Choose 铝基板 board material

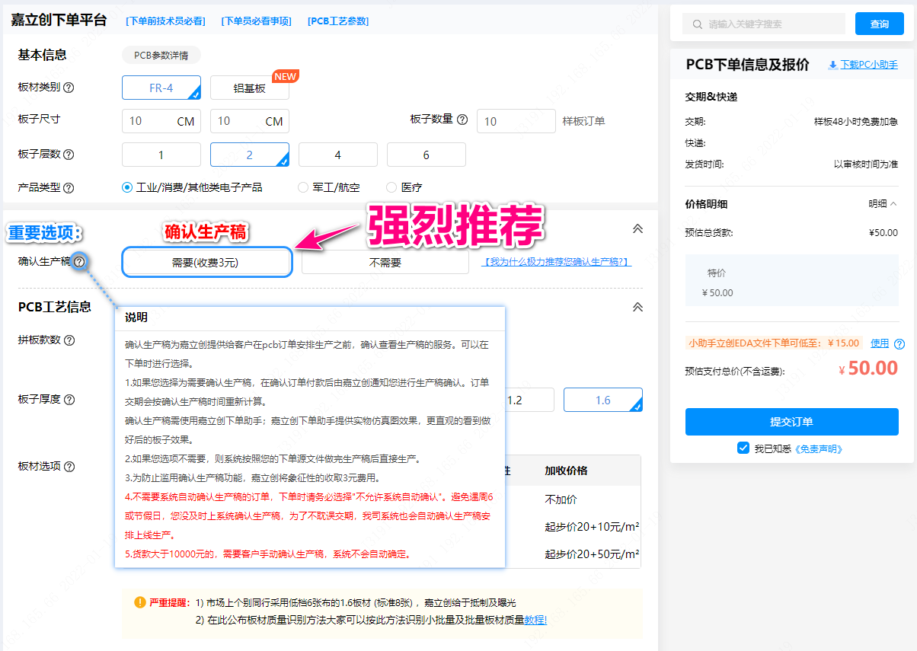(250, 88)
